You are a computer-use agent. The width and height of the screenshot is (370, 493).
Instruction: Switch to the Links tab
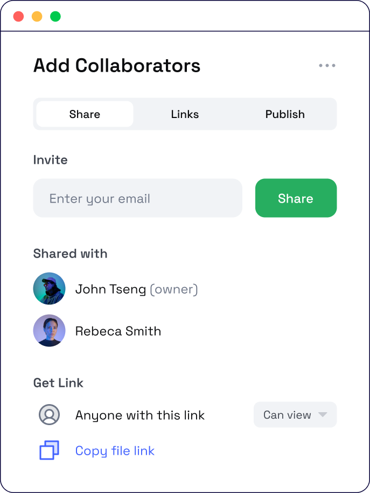(x=185, y=114)
